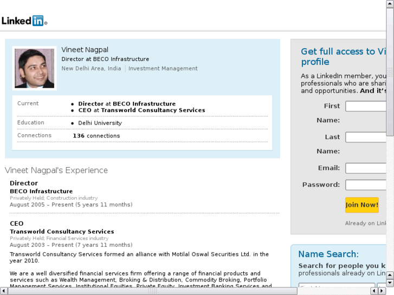Click the 'Investment Management' industry text

pos(163,68)
